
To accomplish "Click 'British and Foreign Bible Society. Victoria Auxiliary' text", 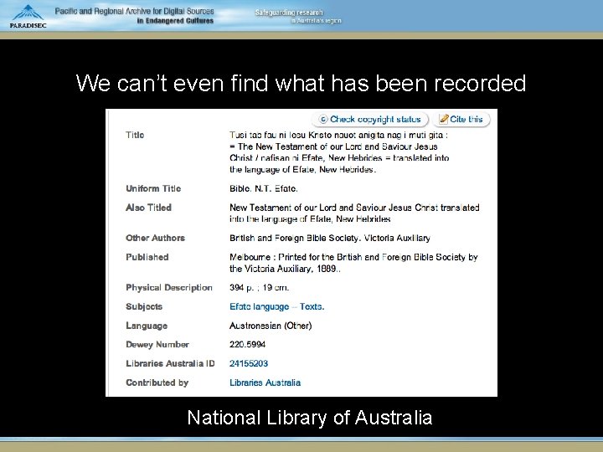I will click(330, 239).
